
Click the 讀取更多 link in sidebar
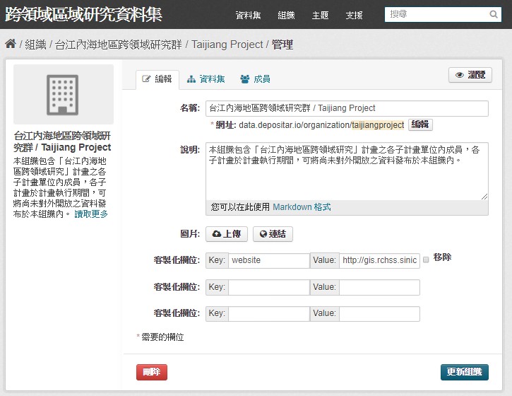click(91, 214)
